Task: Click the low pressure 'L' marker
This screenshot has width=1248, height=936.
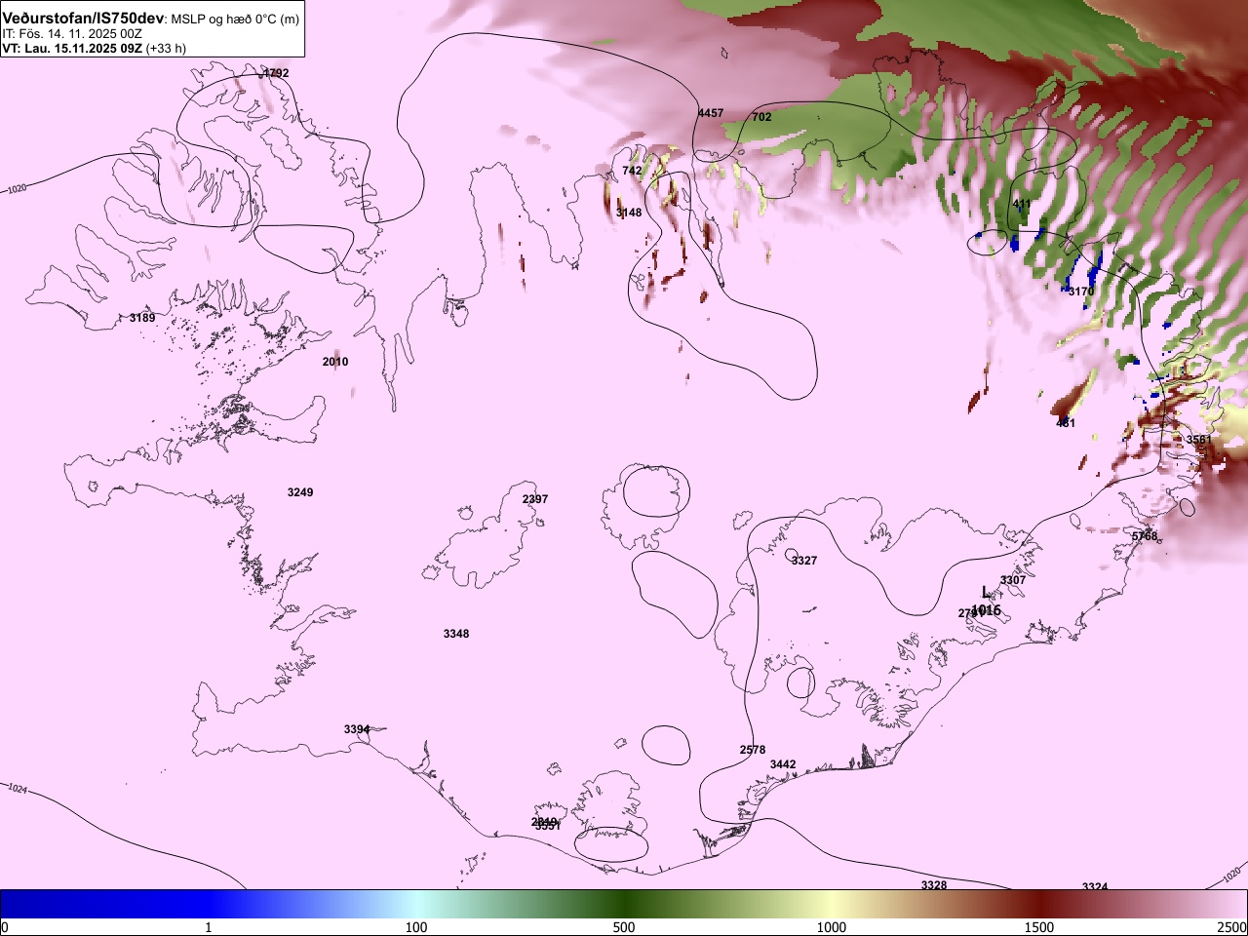Action: coord(986,592)
